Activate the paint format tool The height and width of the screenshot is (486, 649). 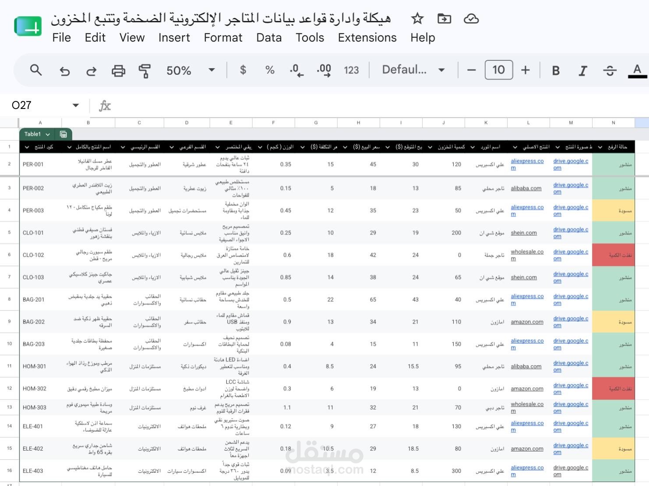coord(145,70)
